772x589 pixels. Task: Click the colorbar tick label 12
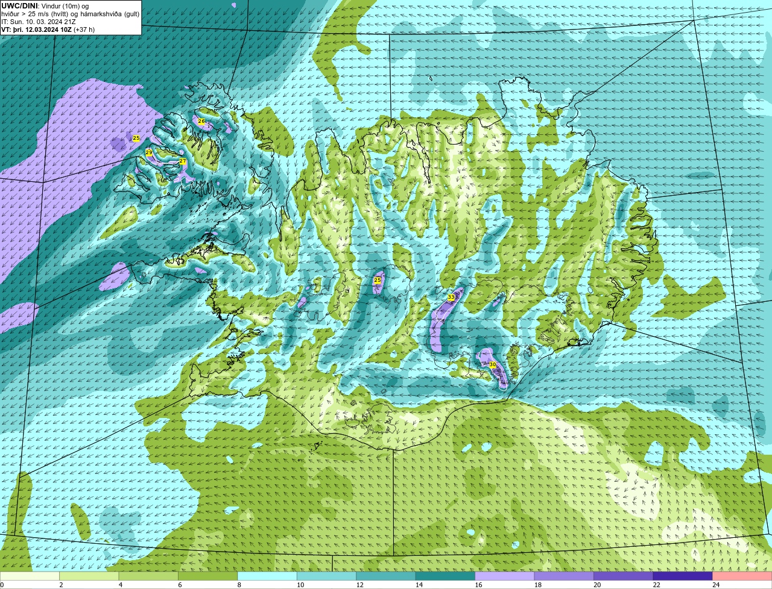(x=359, y=585)
